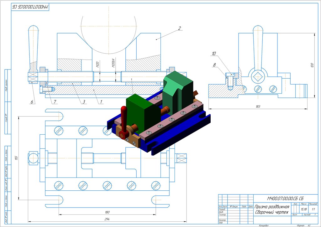The image size is (321, 227).
Task: Select the scale value 1:1
Action: [x=313, y=209]
